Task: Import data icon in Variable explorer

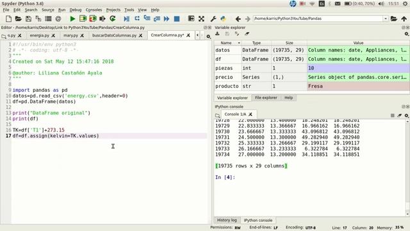Action: coord(217,34)
